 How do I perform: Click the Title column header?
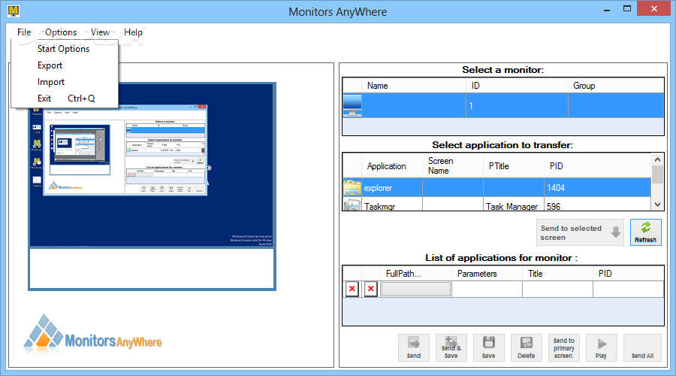tap(557, 274)
